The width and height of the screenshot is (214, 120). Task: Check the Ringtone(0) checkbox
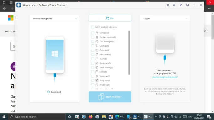coord(93,85)
